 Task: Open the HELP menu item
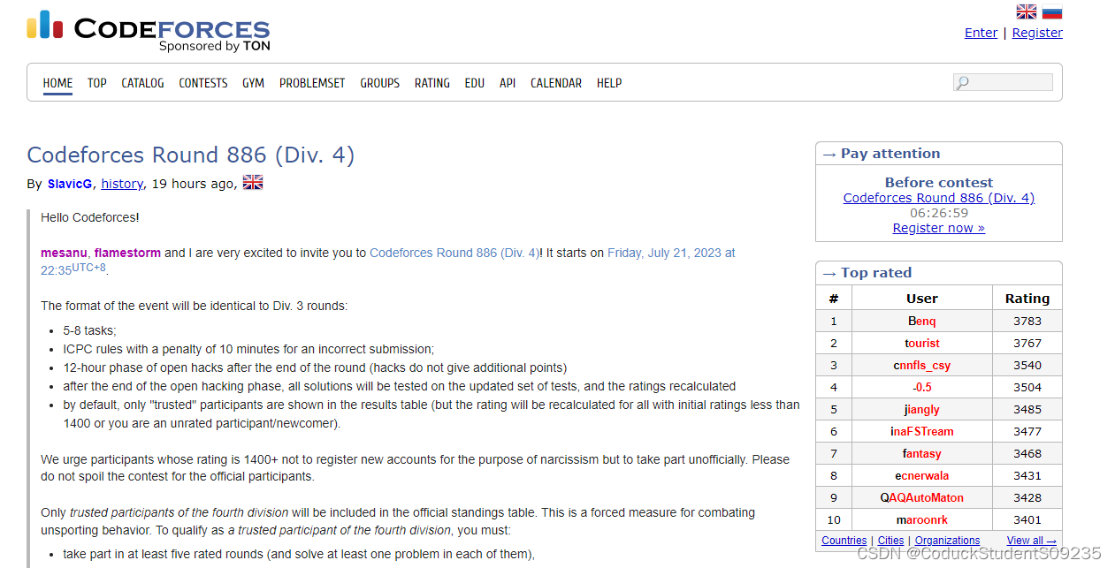[609, 83]
